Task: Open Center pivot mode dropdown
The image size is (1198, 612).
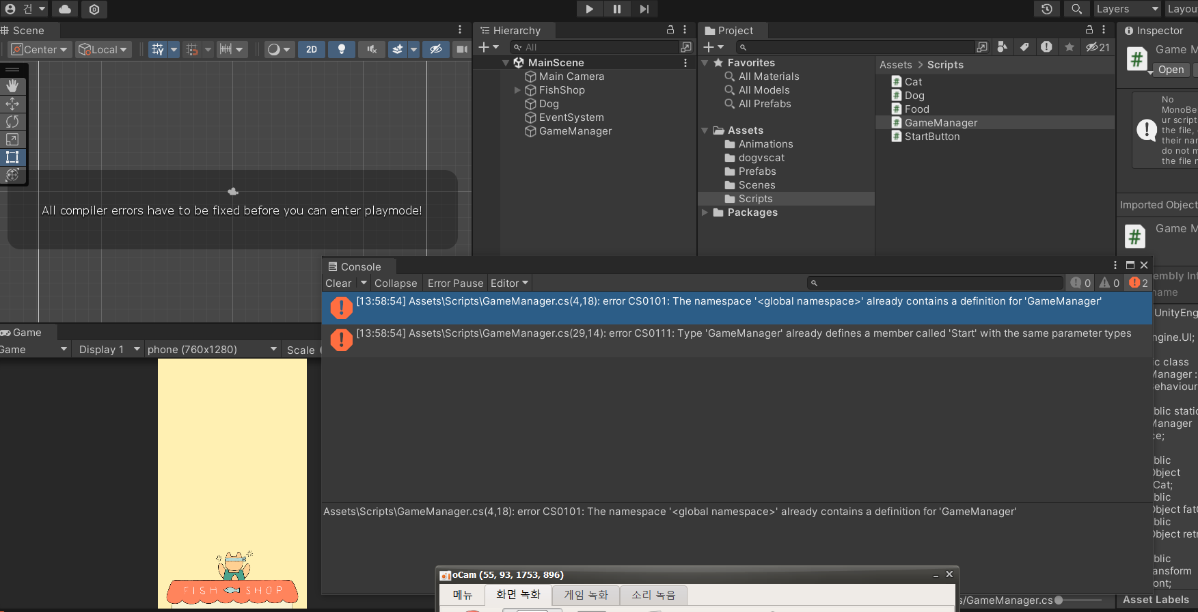Action: coord(40,49)
